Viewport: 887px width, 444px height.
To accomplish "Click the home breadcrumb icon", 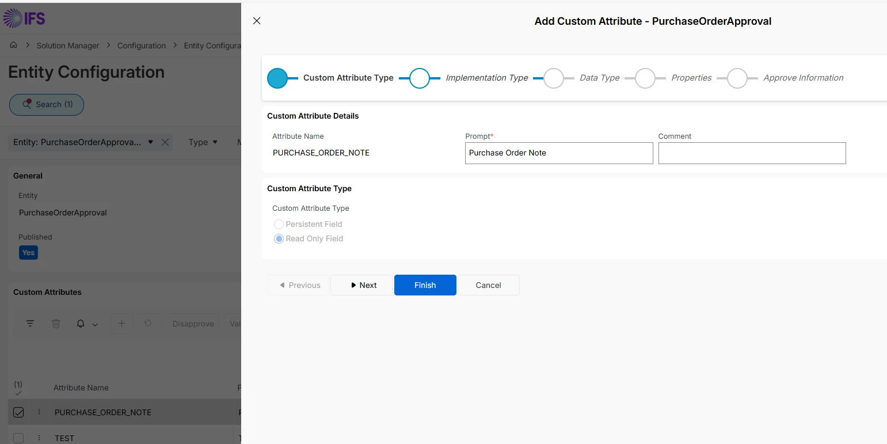I will 13,45.
